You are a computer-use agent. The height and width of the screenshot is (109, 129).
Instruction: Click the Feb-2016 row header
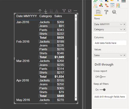coord(23,42)
